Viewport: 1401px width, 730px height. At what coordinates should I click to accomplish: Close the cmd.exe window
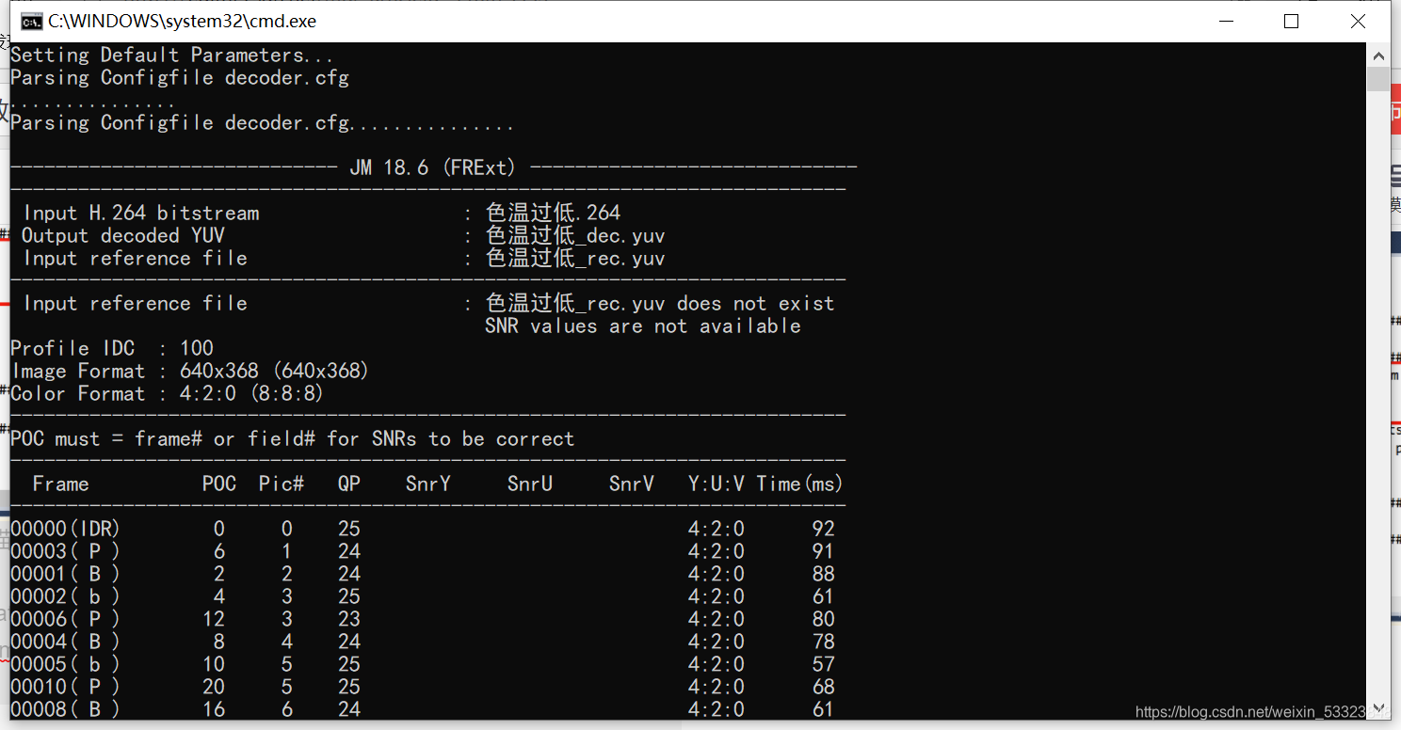tap(1358, 21)
